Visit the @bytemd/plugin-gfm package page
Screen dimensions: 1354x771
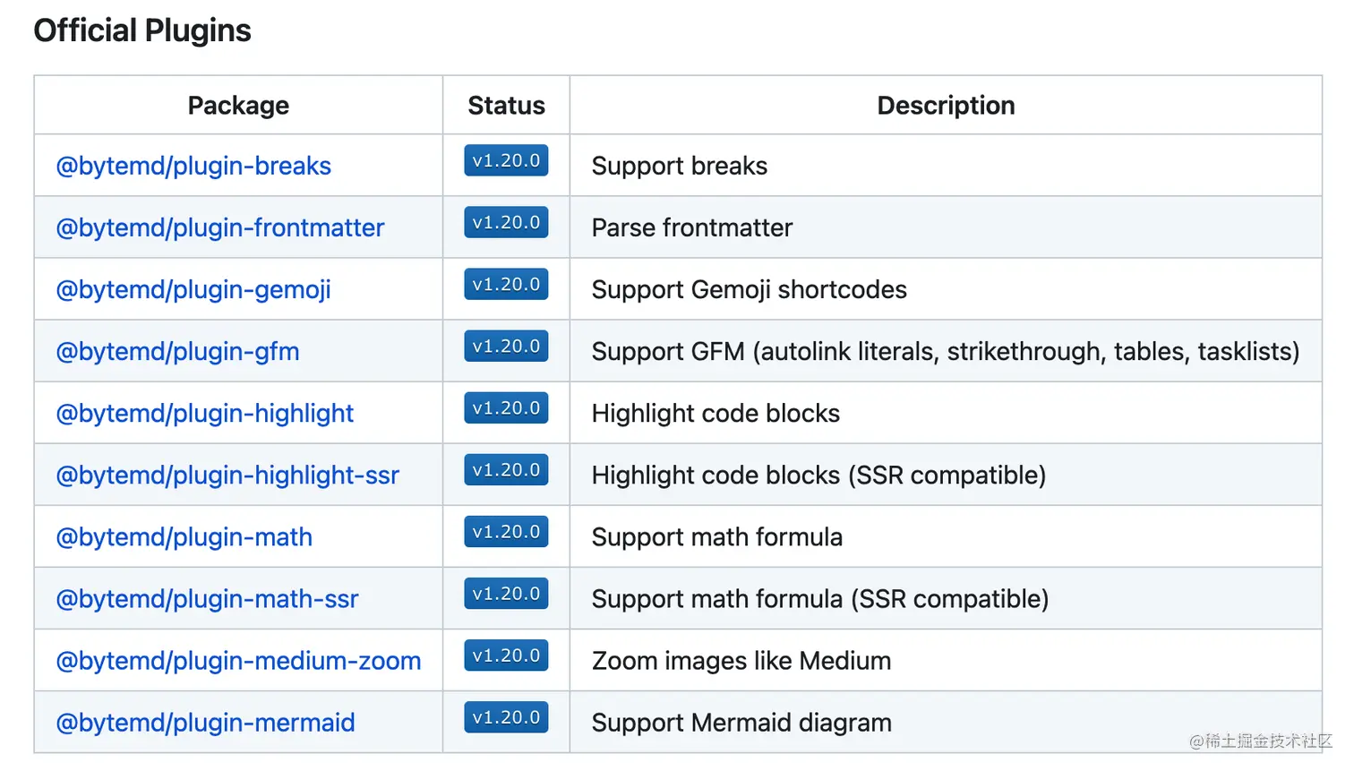point(177,351)
